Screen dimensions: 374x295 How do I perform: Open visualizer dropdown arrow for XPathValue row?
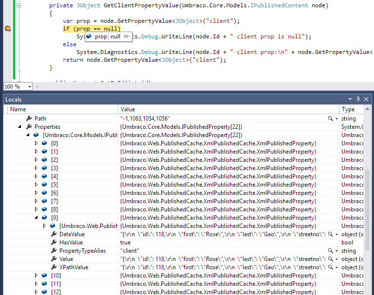point(337,267)
